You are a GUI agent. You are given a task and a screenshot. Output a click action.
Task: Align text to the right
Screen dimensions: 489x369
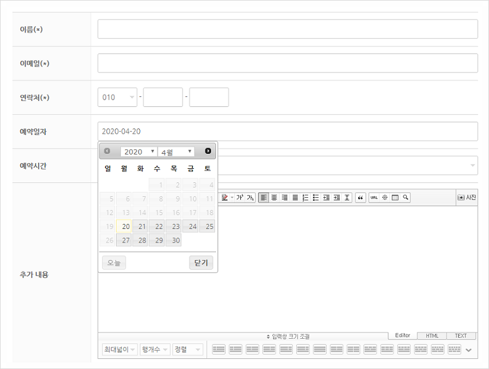point(284,197)
